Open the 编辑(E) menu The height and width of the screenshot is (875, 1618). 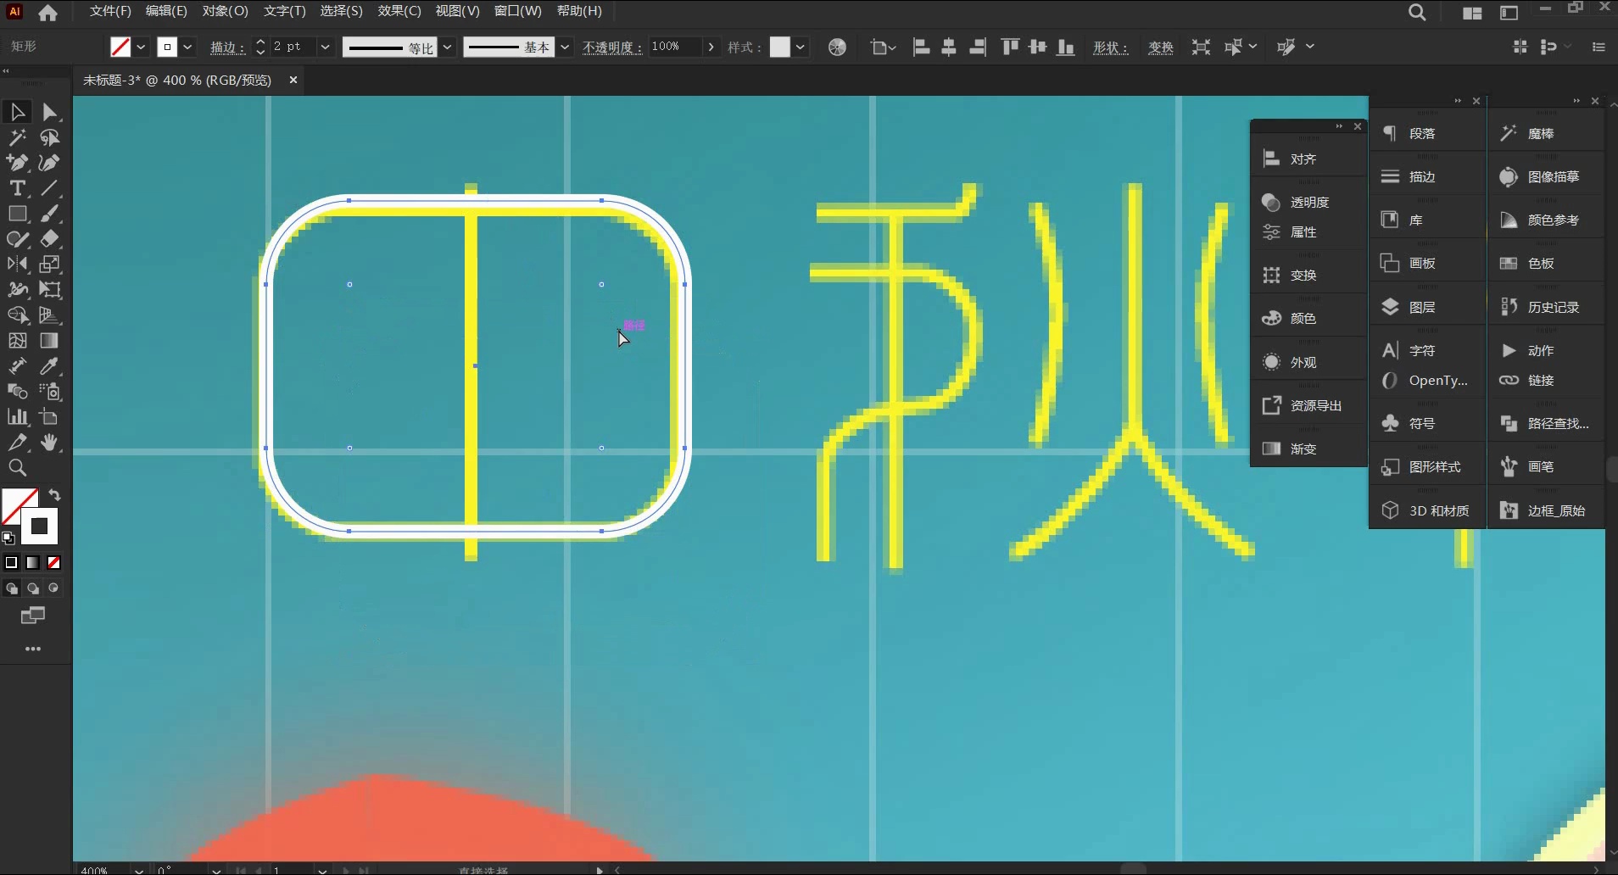pos(166,11)
